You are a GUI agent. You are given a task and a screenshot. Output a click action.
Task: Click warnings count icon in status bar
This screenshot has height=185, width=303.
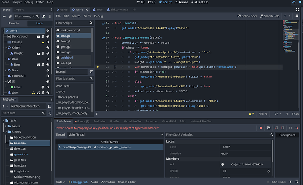(251, 114)
